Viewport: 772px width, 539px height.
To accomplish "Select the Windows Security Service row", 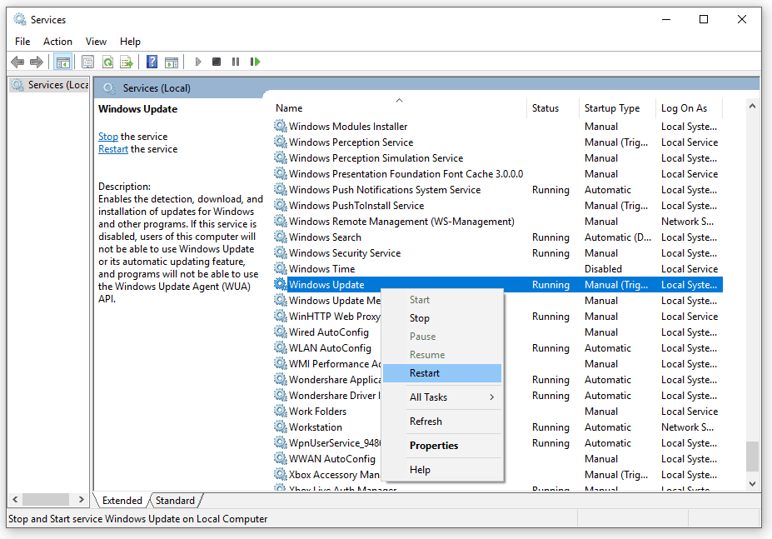I will tap(497, 252).
